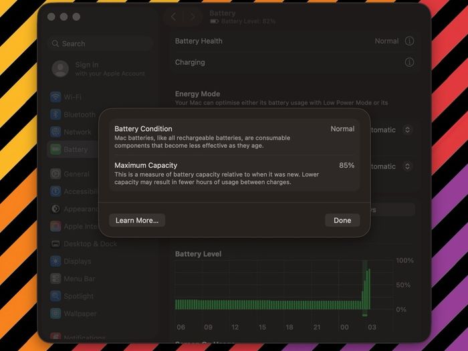The image size is (468, 351).
Task: Open Desktop & Dock icon in sidebar
Action: tap(55, 244)
